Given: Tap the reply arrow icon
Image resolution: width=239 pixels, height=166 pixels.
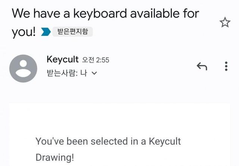Looking at the screenshot, I should [x=202, y=66].
